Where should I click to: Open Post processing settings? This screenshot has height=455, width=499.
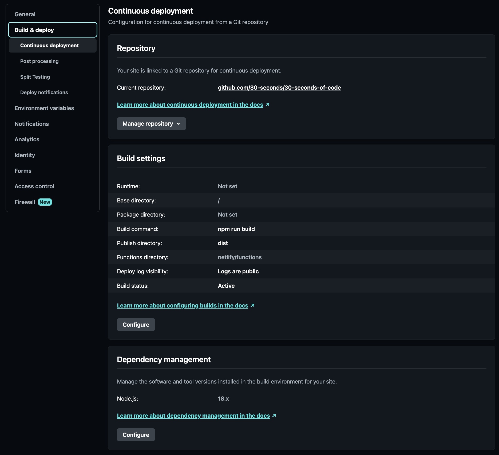(x=39, y=61)
